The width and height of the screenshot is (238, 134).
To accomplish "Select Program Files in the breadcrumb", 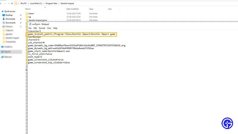I will pyautogui.click(x=51, y=3).
